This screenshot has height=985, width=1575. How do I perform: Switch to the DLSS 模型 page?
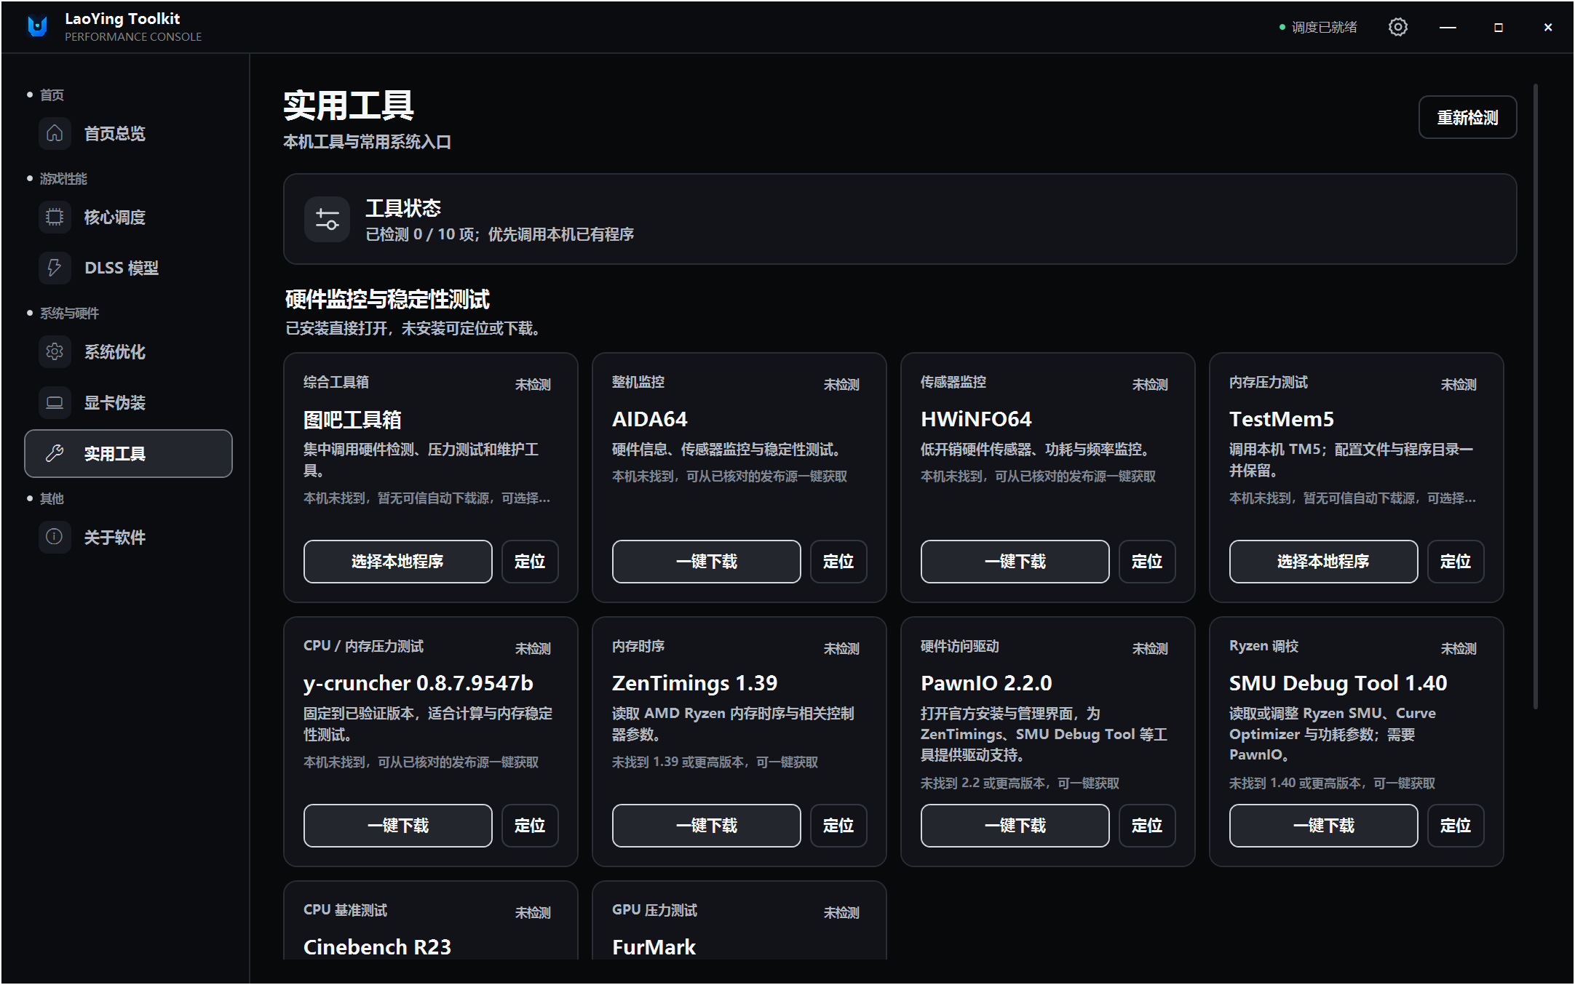coord(128,268)
